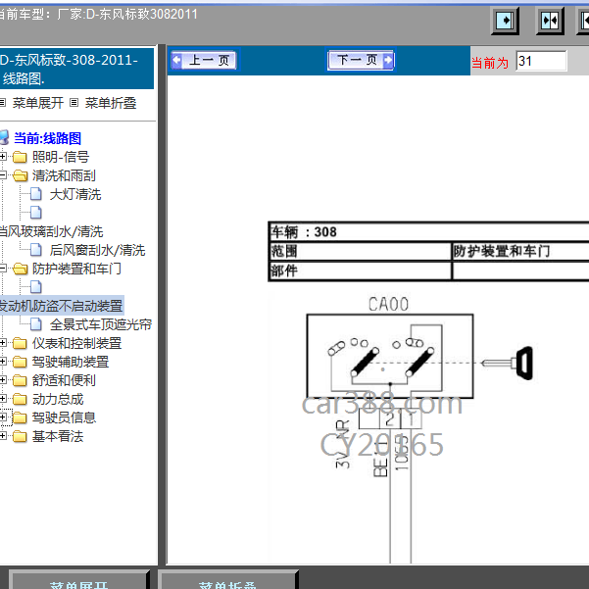Click the ignition key symbol in diagram
The height and width of the screenshot is (589, 589).
click(x=507, y=364)
